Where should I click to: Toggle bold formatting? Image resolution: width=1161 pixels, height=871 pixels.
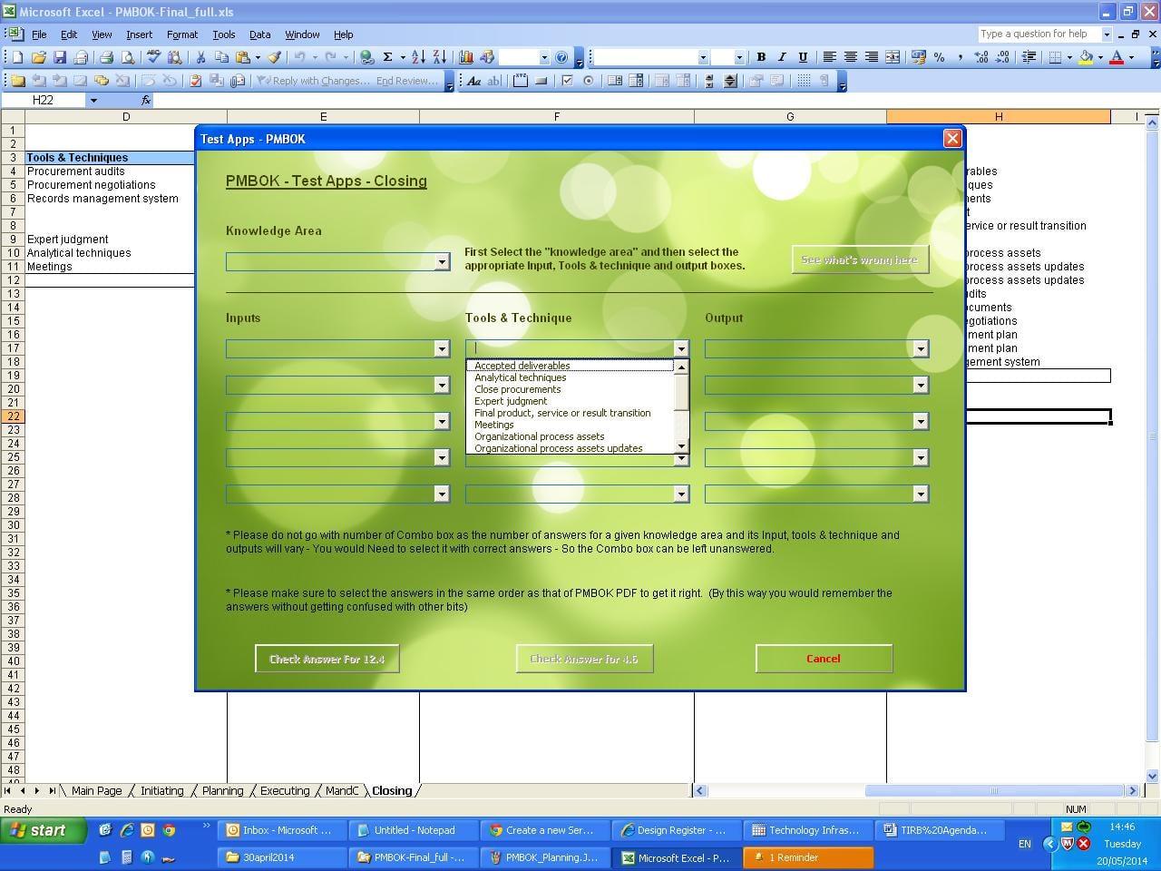(x=761, y=56)
